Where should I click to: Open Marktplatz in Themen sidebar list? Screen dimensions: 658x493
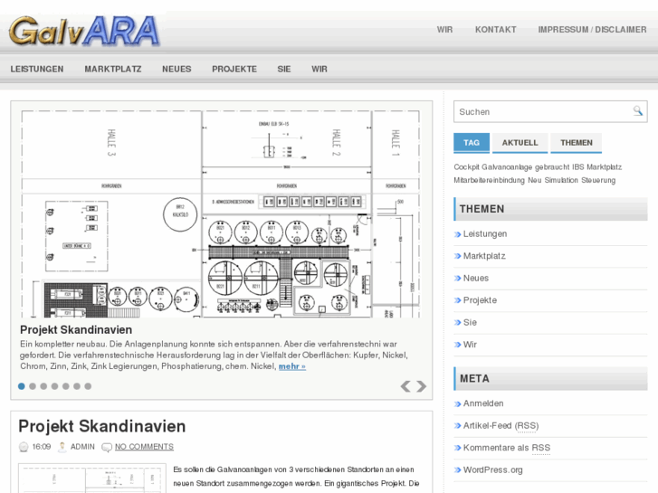click(x=484, y=256)
